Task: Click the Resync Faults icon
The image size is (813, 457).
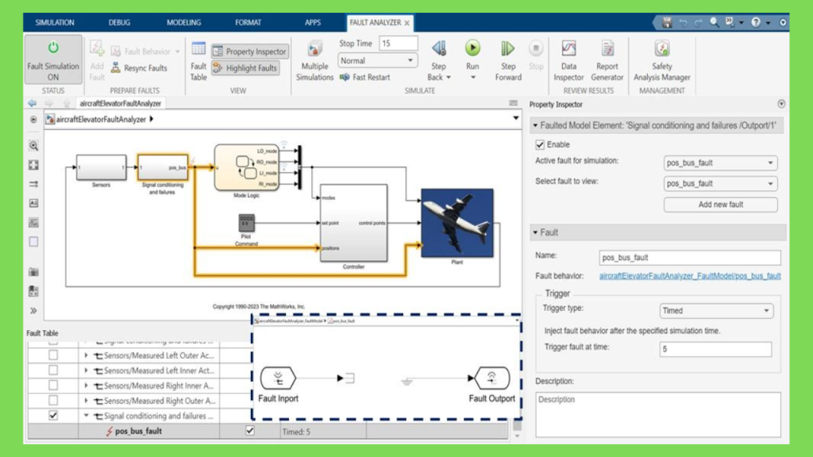Action: click(116, 68)
